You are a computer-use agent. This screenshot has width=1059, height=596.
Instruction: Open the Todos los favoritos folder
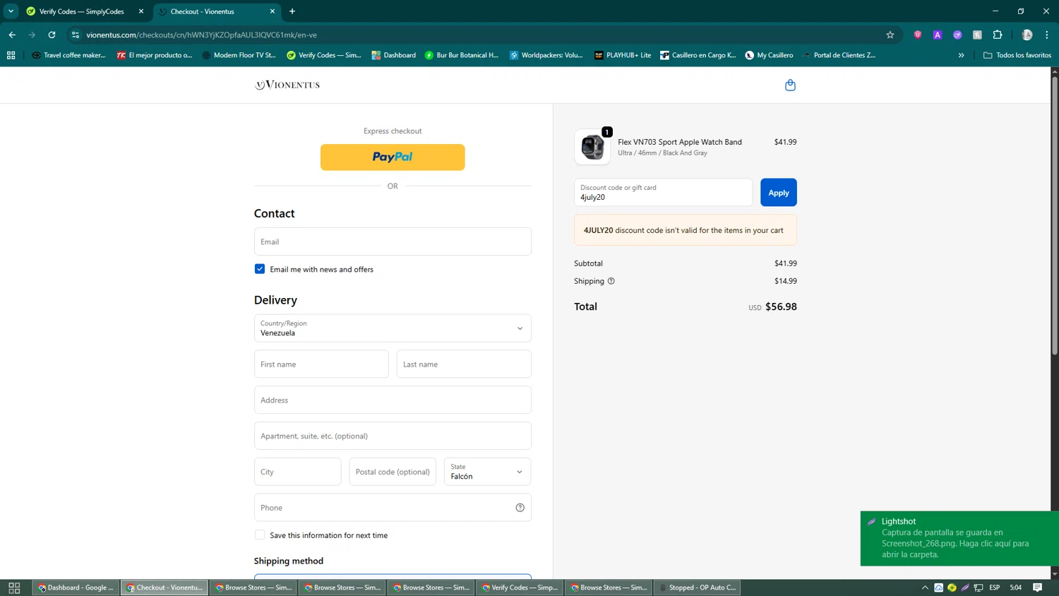(1017, 55)
